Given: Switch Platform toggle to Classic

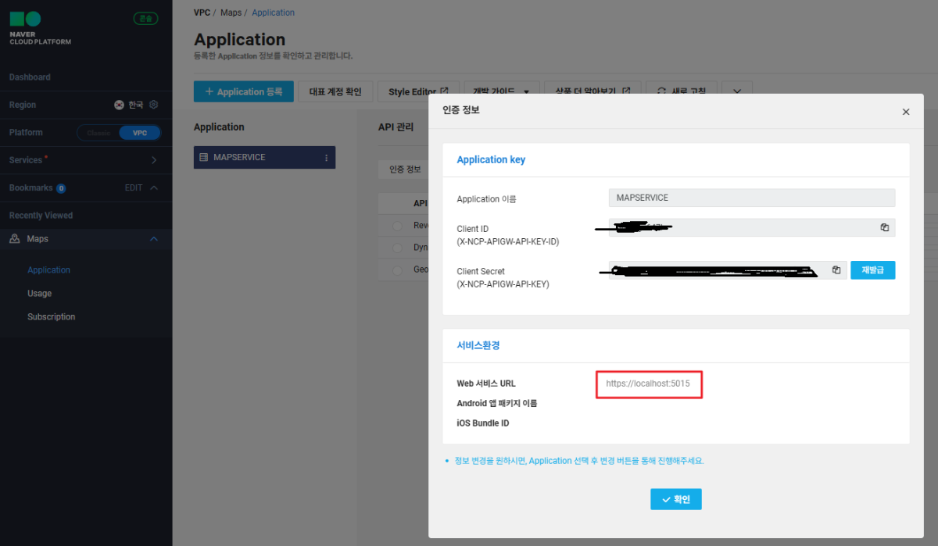Looking at the screenshot, I should coord(99,133).
